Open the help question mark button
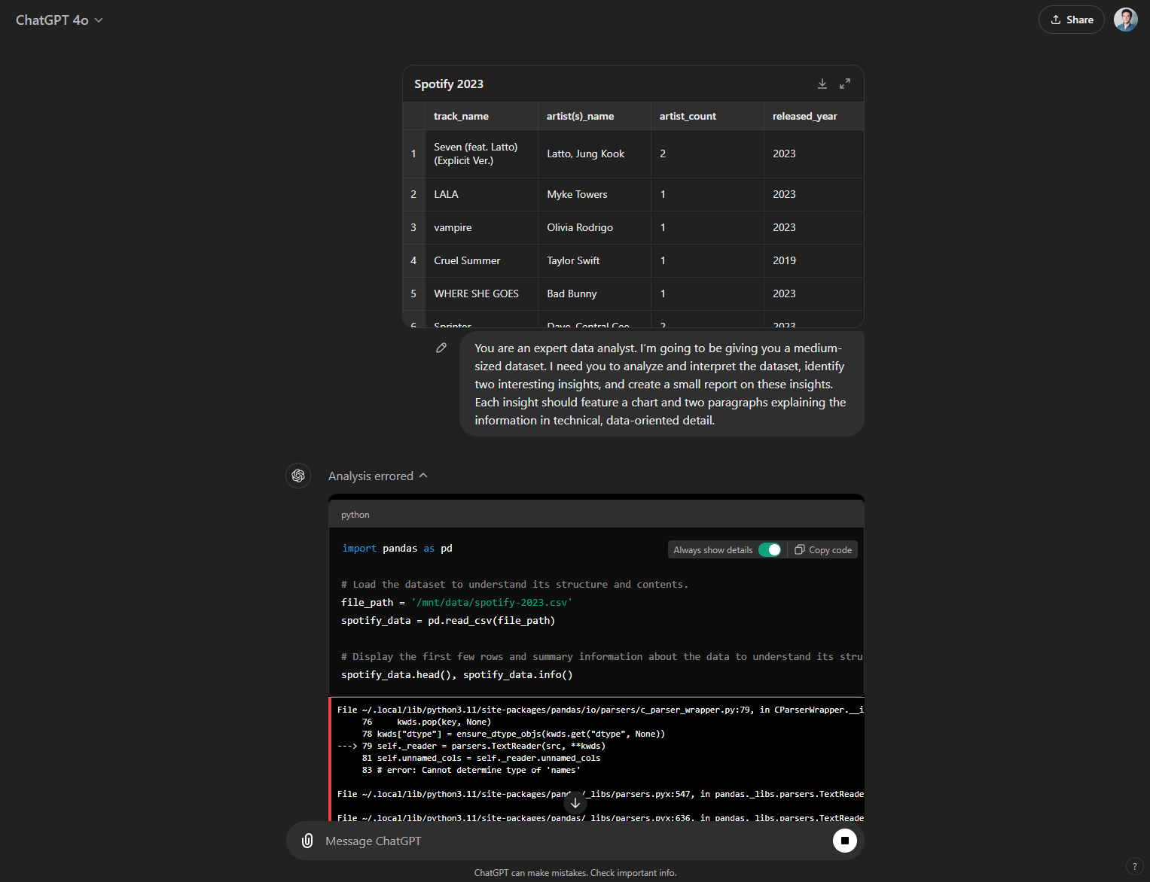The width and height of the screenshot is (1150, 882). coord(1134,866)
